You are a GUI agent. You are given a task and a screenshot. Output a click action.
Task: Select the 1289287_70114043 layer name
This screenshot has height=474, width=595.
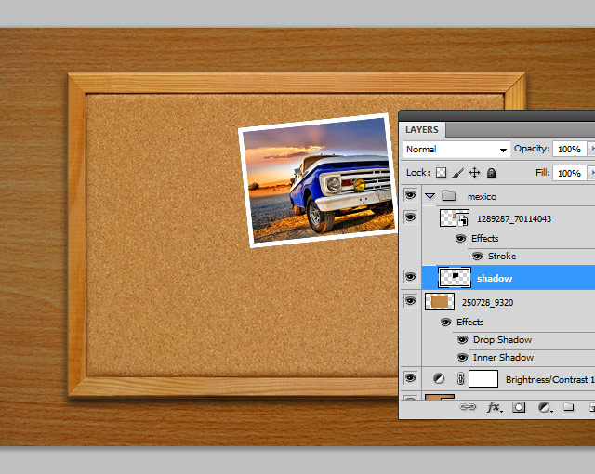click(514, 218)
